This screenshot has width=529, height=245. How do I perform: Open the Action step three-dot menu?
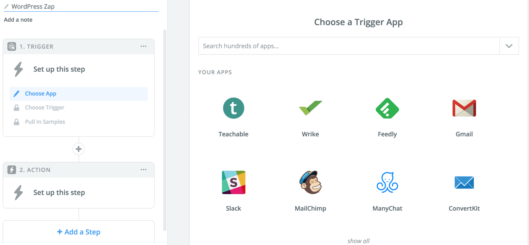[143, 170]
